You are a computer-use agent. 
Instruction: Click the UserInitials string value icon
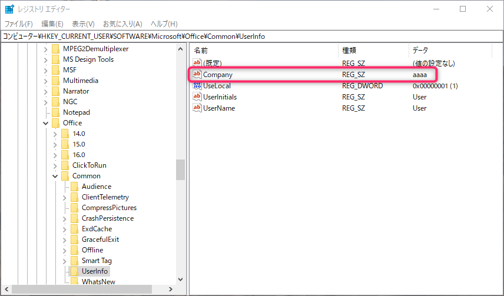[197, 97]
